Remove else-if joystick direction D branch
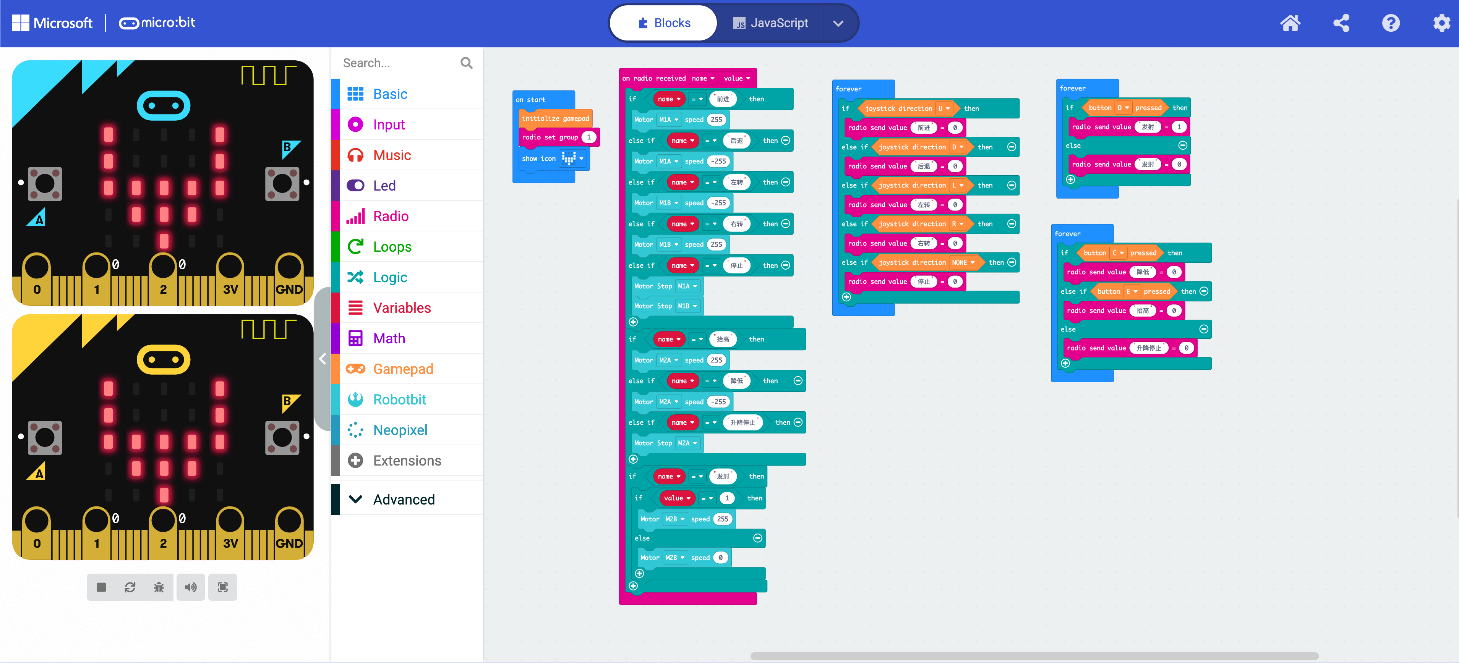 tap(1012, 147)
